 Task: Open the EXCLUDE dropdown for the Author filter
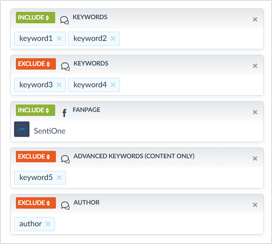pos(36,203)
